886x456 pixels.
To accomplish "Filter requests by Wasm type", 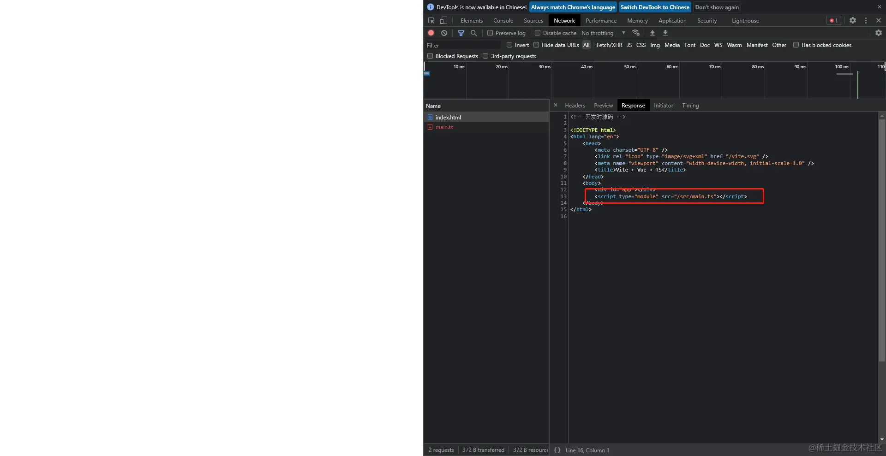I will coord(734,45).
